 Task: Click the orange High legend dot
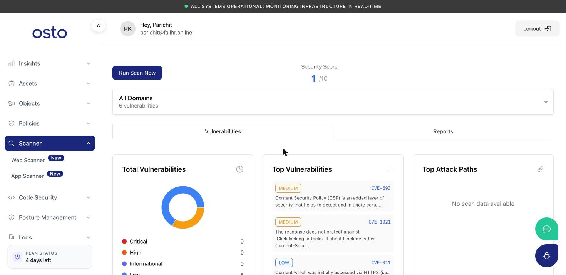pos(124,252)
